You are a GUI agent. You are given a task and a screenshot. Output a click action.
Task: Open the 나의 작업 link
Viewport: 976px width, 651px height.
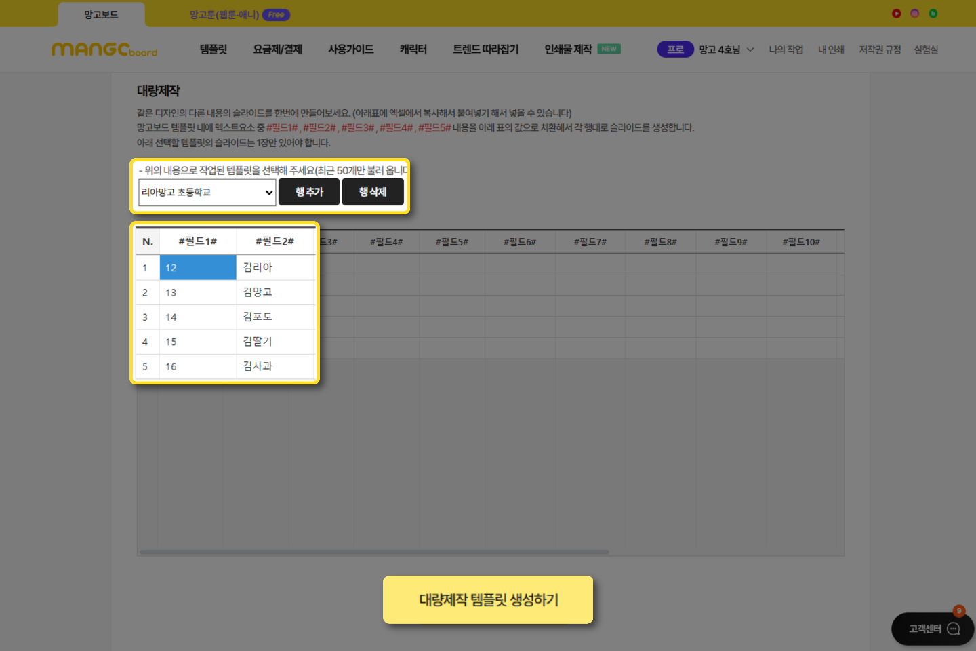tap(786, 50)
